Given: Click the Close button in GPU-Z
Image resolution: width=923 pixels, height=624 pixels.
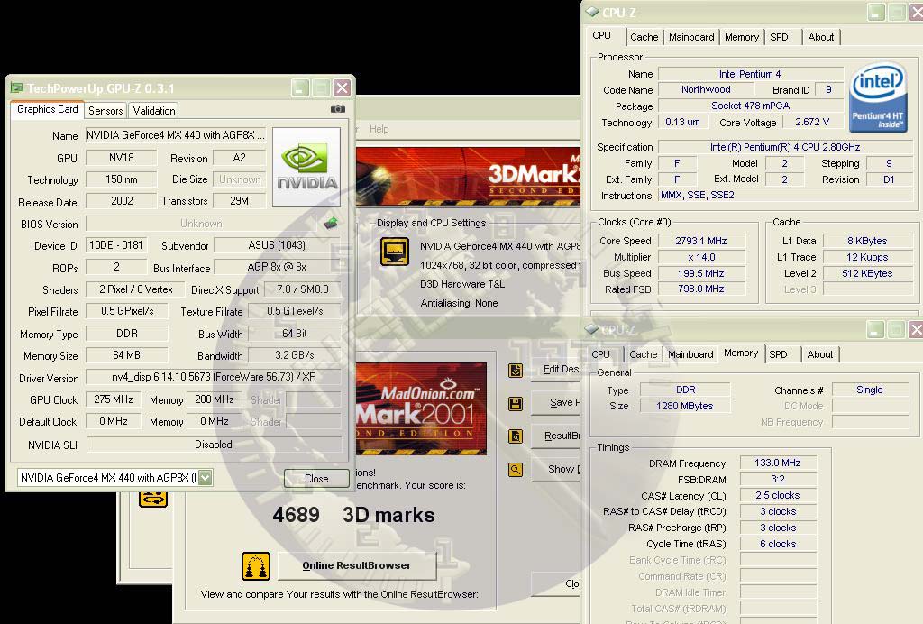Looking at the screenshot, I should (x=316, y=478).
